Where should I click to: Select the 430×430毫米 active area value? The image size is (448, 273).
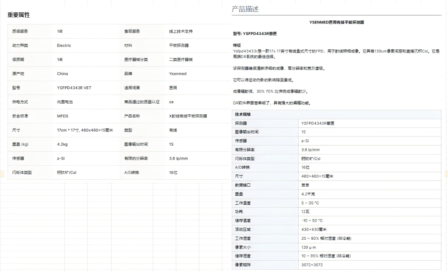[314, 229]
